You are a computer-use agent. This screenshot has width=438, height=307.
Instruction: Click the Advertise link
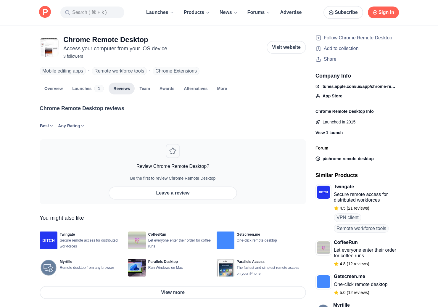coord(291,12)
